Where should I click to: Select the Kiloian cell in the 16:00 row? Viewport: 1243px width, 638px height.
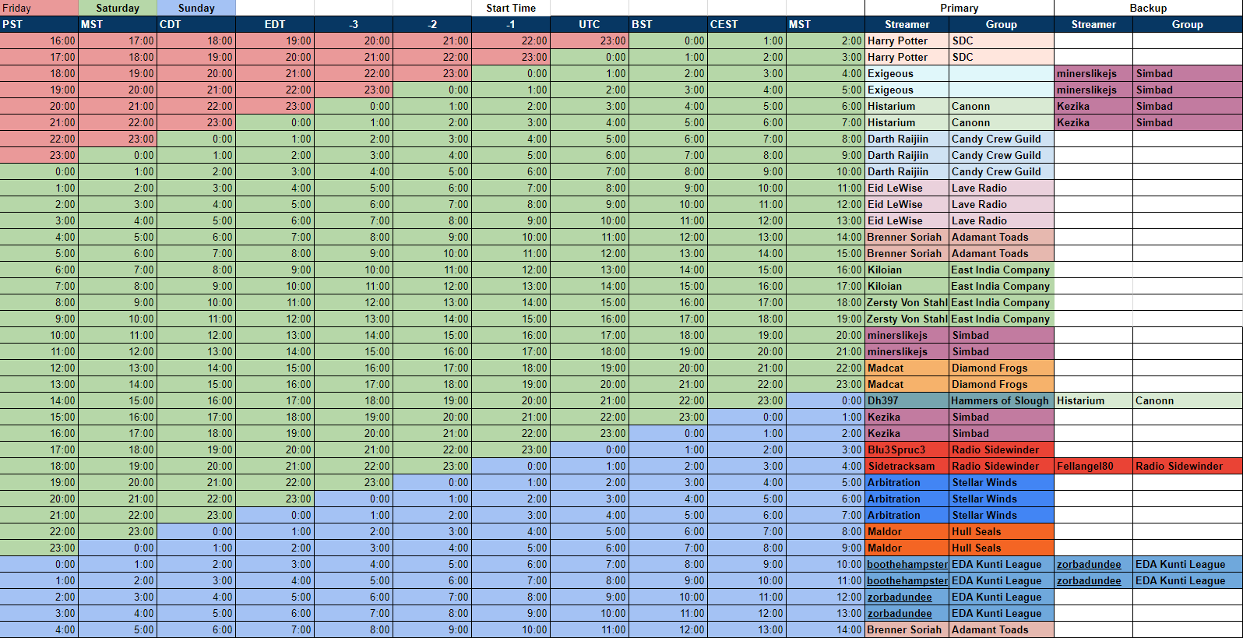pyautogui.click(x=907, y=270)
